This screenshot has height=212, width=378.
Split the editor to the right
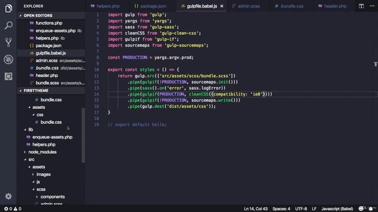(361, 6)
